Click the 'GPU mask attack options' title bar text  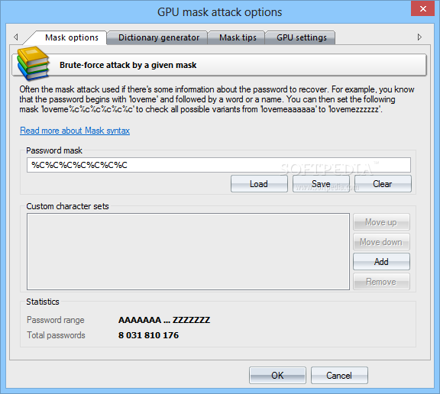220,12
